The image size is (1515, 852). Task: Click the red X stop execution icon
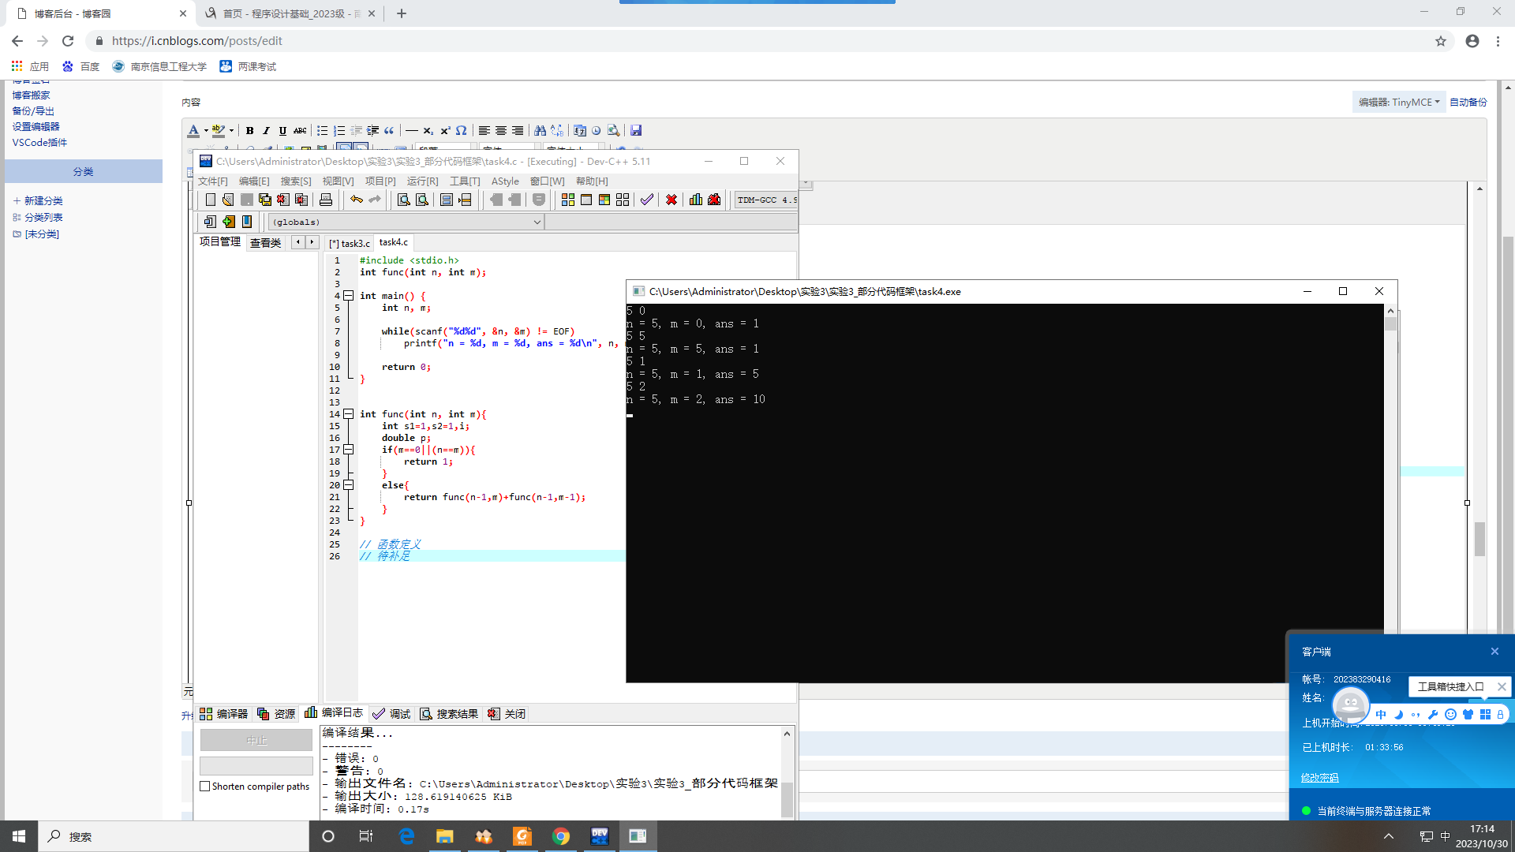(671, 200)
